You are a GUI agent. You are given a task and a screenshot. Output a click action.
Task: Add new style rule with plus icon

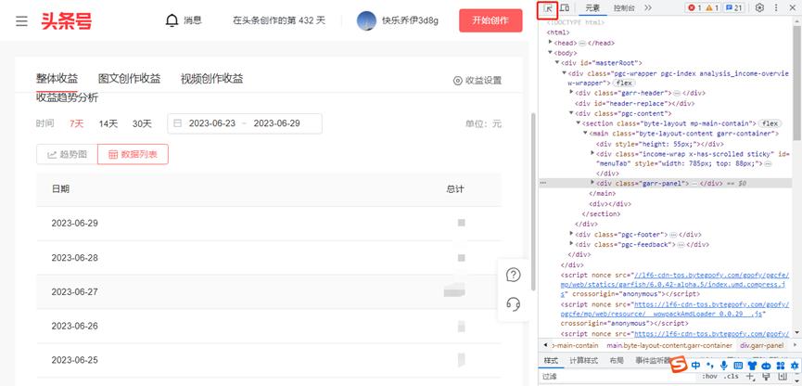coord(751,377)
